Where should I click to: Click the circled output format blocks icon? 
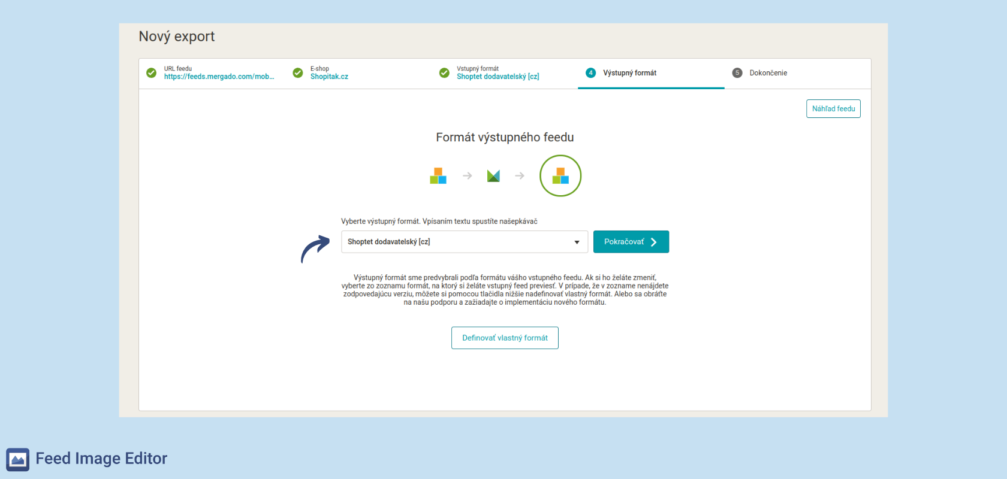pos(560,175)
